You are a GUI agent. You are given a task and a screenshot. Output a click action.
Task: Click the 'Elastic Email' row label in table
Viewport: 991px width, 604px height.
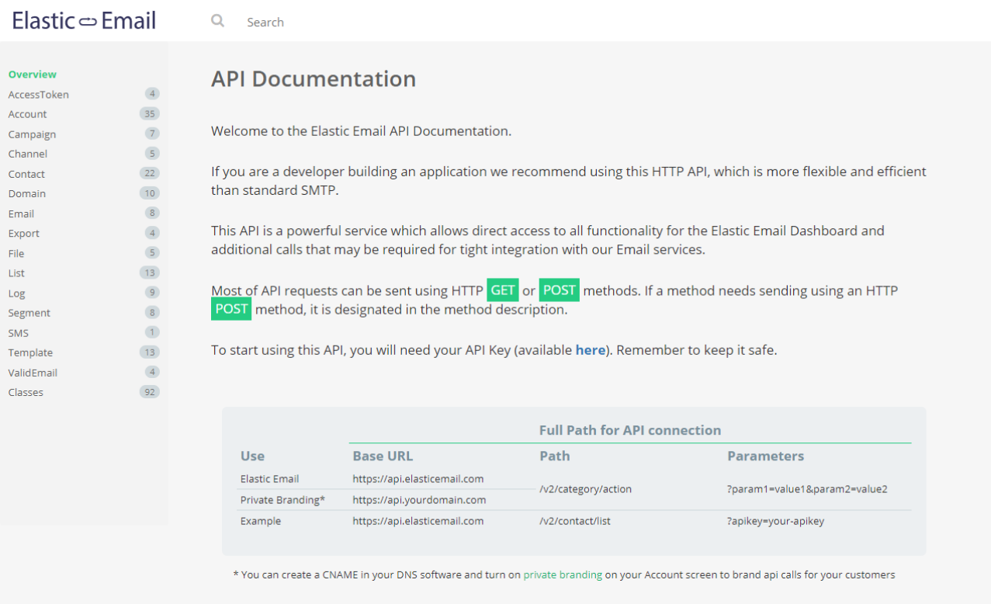click(269, 479)
